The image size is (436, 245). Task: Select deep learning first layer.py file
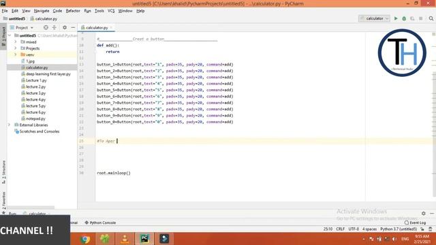point(46,74)
